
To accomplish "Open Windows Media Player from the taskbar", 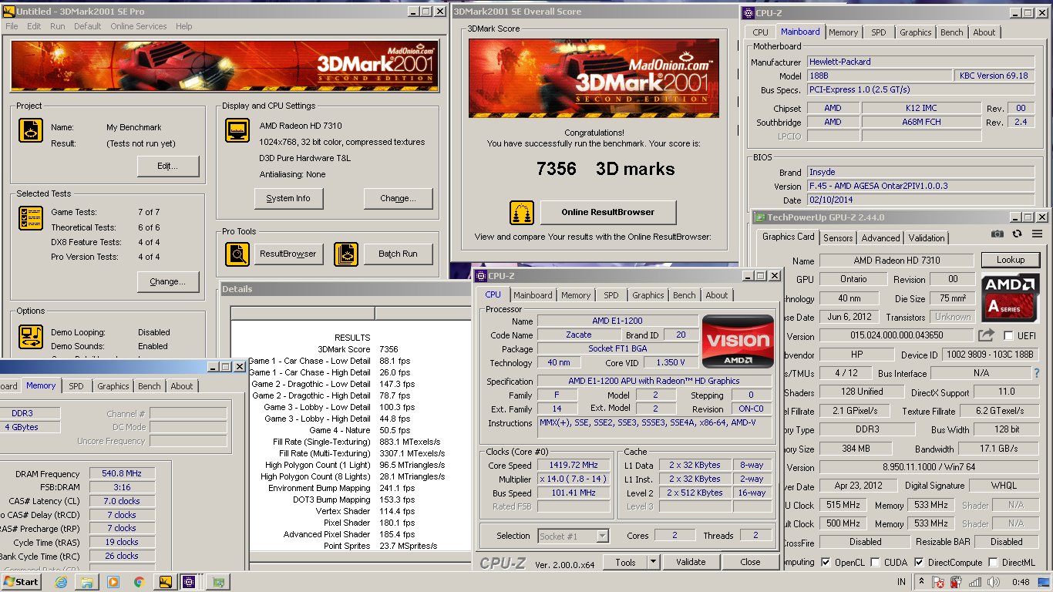I will point(113,582).
